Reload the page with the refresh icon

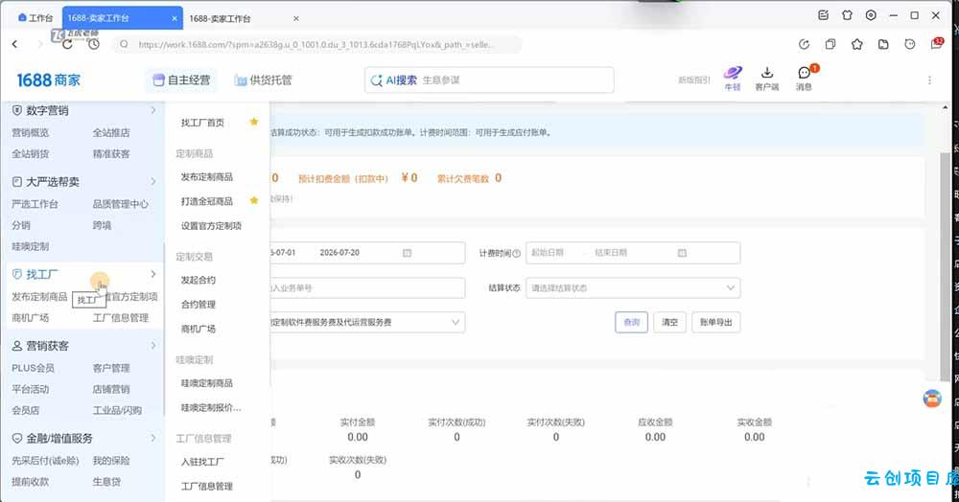coord(67,44)
